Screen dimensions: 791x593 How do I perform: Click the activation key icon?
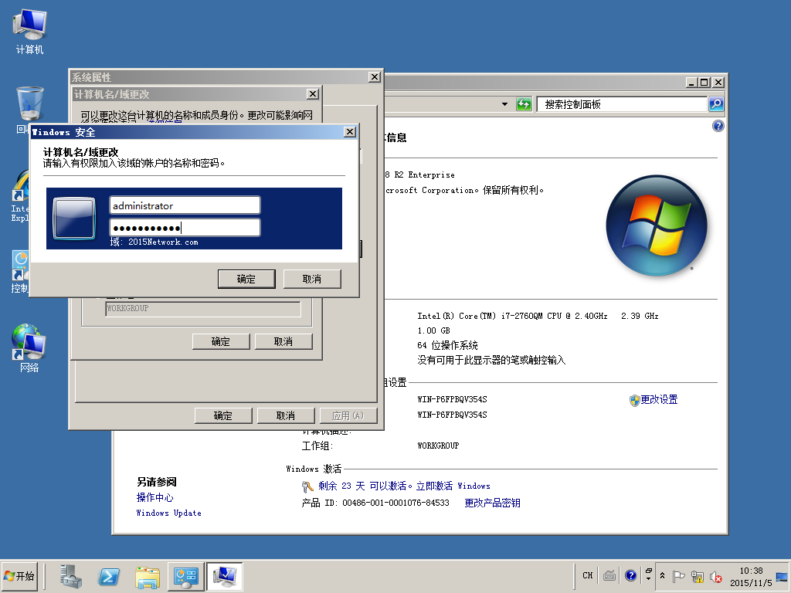[307, 486]
